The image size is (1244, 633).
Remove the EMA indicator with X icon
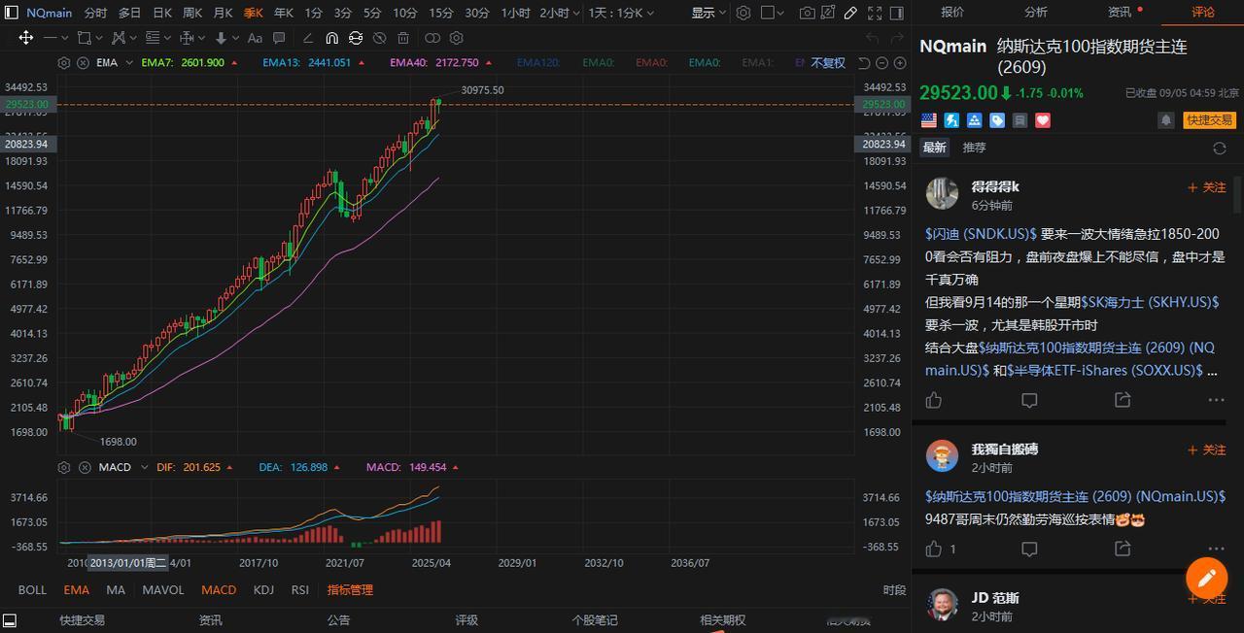82,62
